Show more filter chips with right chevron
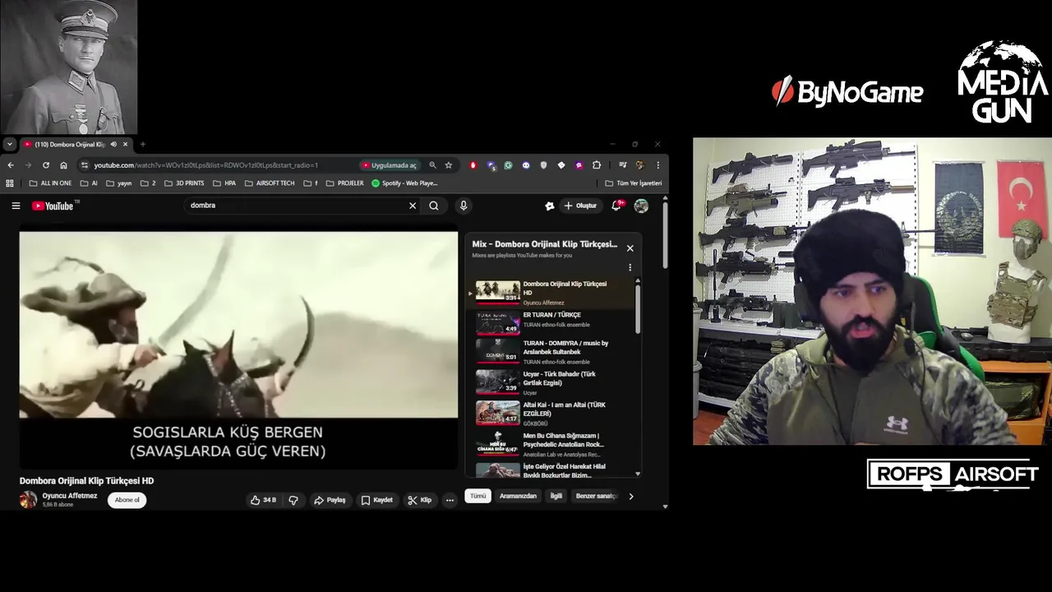The image size is (1052, 592). point(631,496)
